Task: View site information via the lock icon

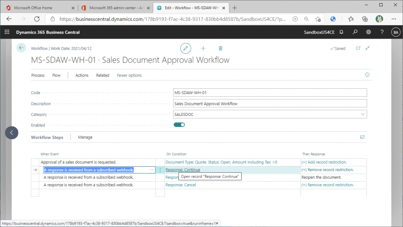Action: coord(53,19)
